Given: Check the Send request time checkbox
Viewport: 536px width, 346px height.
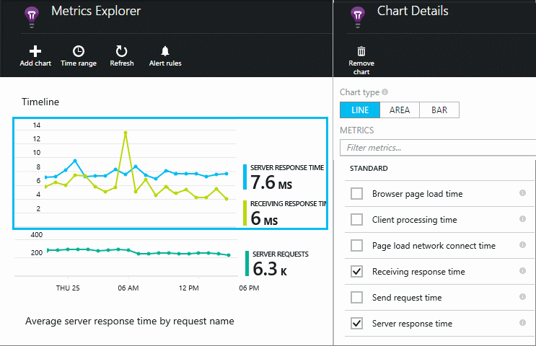Looking at the screenshot, I should pos(357,298).
